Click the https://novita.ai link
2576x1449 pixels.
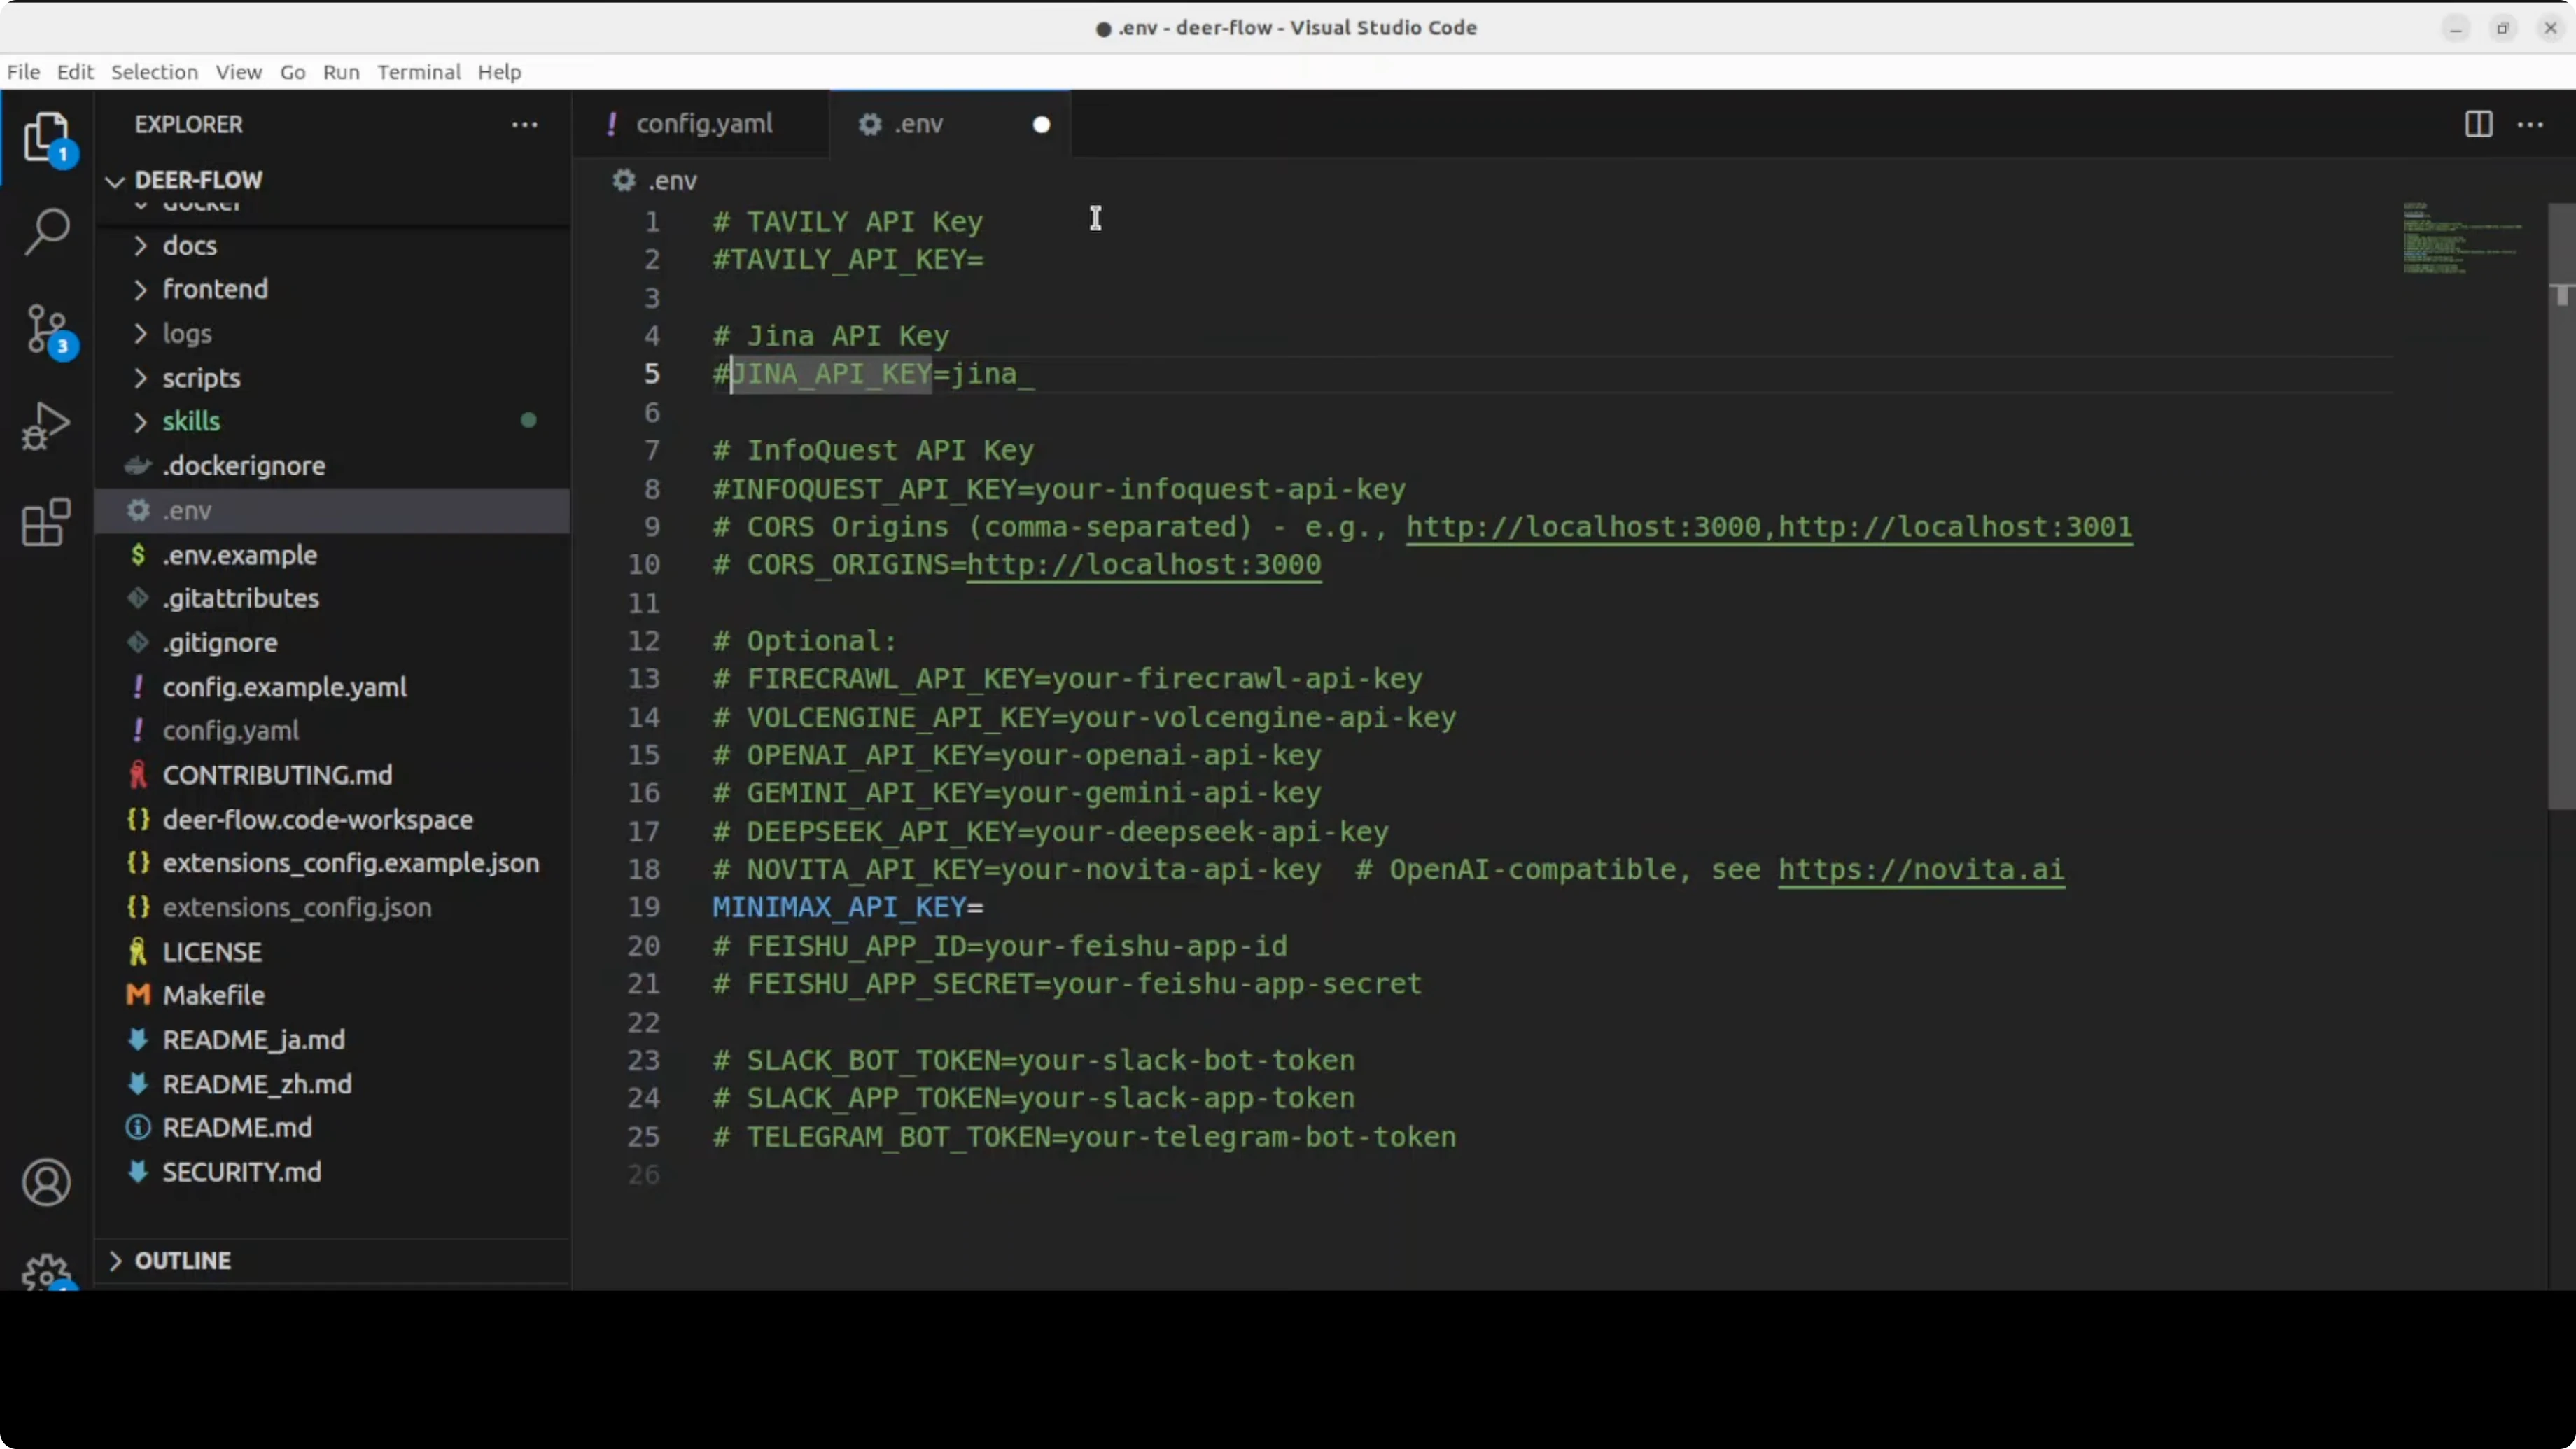click(1920, 869)
